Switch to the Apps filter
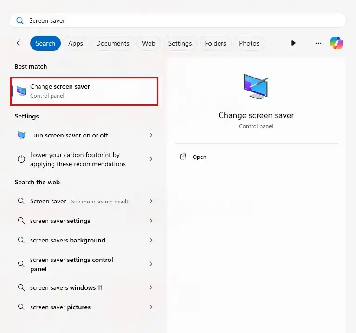The width and height of the screenshot is (356, 333). click(76, 43)
